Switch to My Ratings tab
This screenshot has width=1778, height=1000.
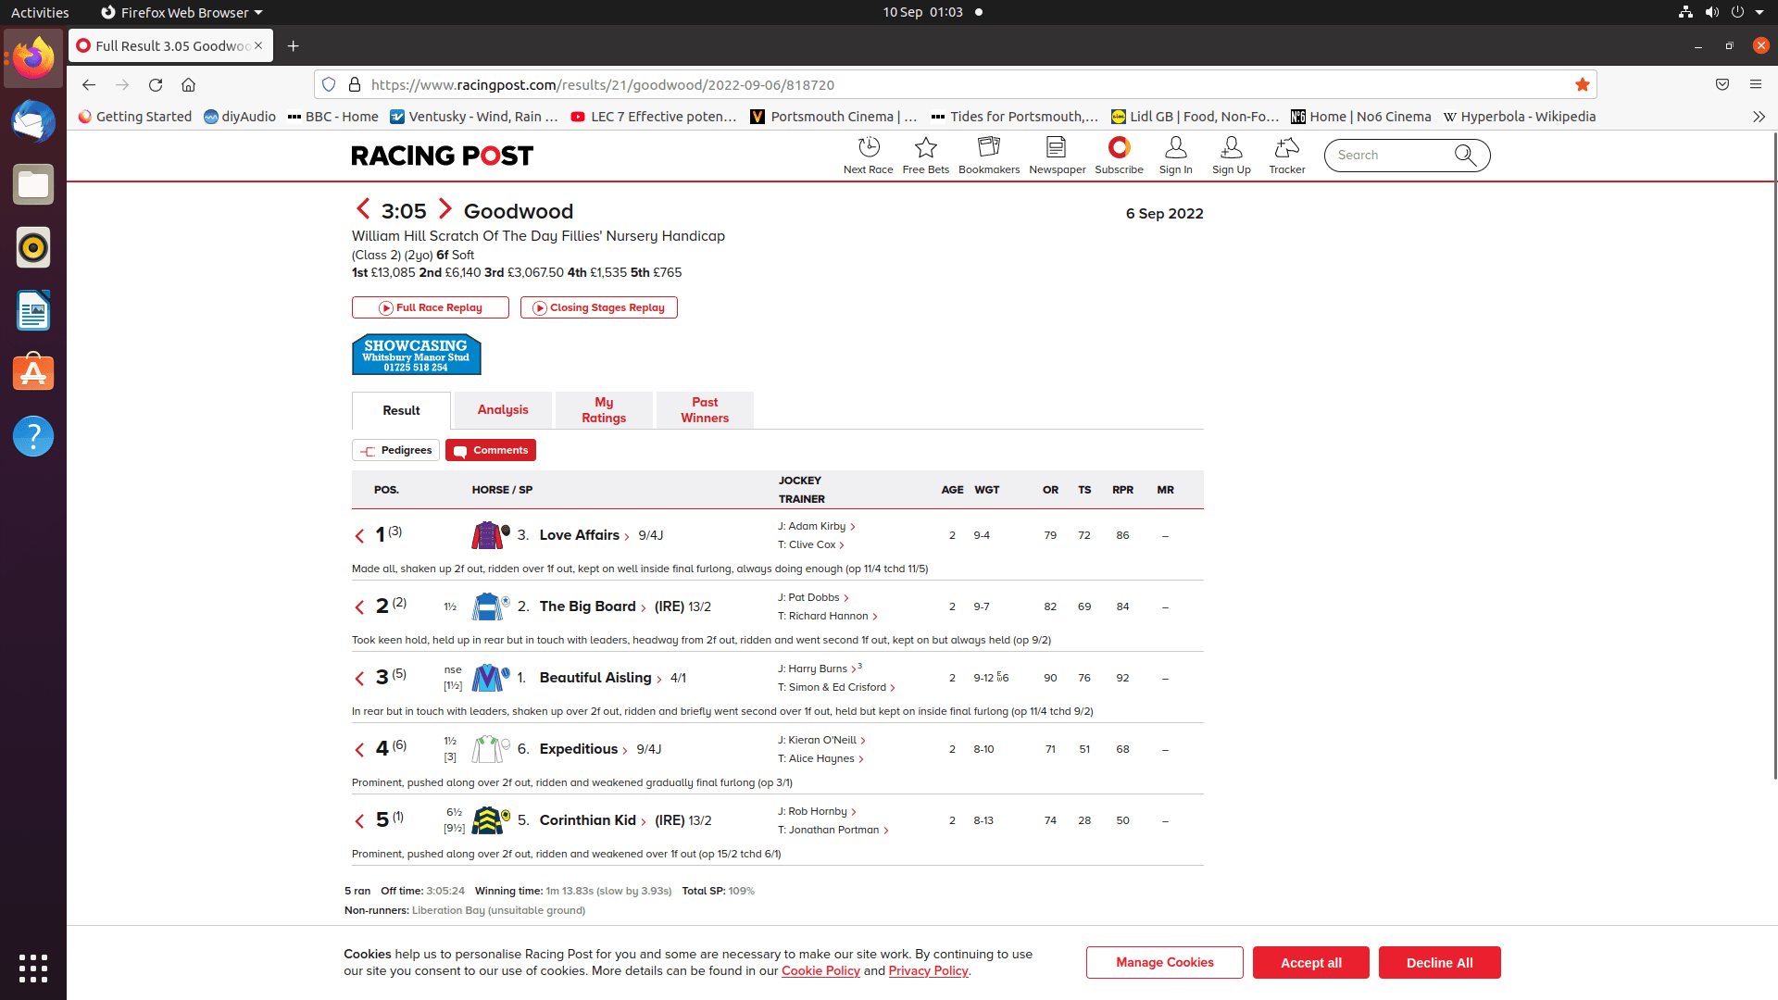pos(604,410)
